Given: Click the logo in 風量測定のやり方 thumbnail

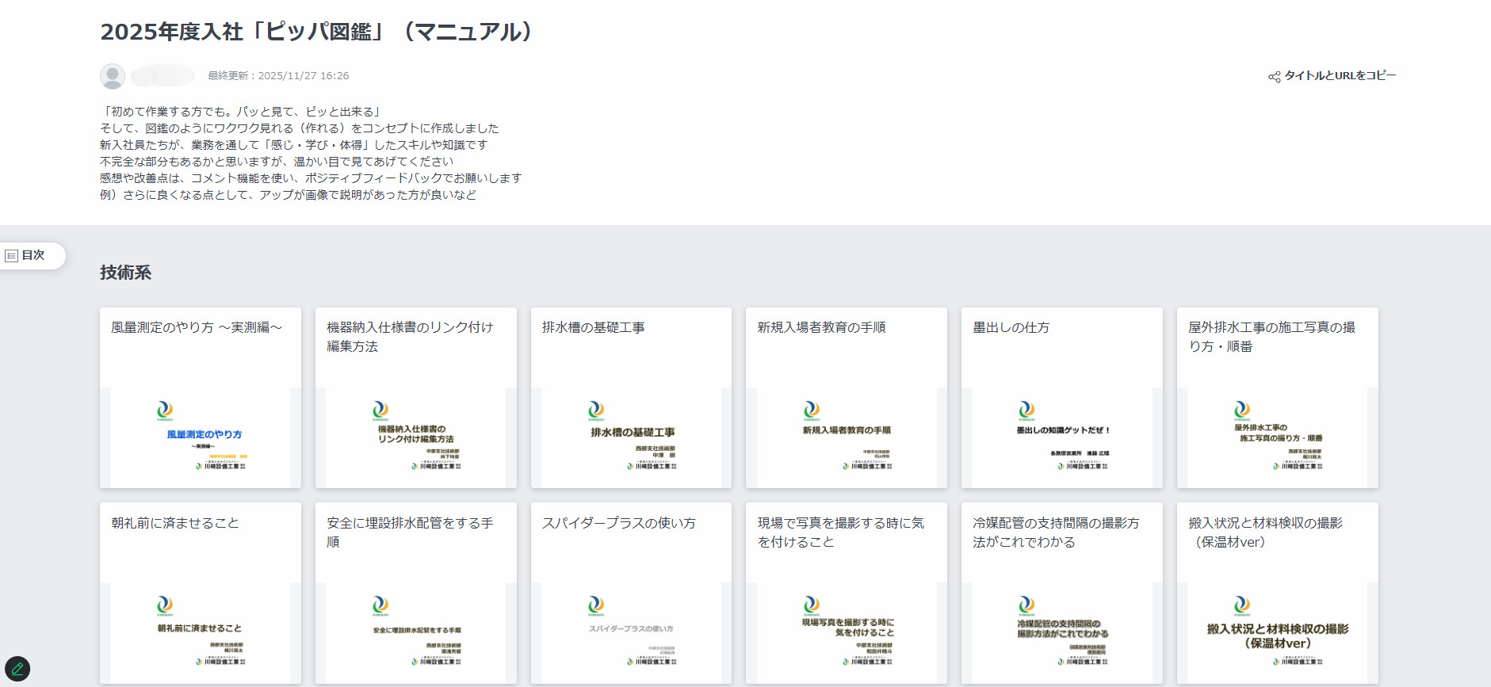Looking at the screenshot, I should [x=165, y=410].
